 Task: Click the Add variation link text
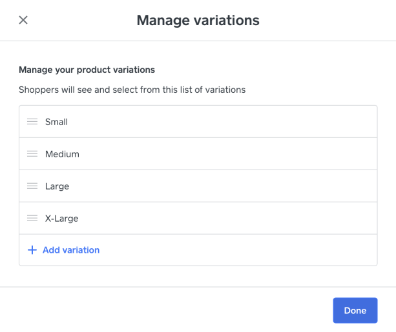pyautogui.click(x=71, y=250)
